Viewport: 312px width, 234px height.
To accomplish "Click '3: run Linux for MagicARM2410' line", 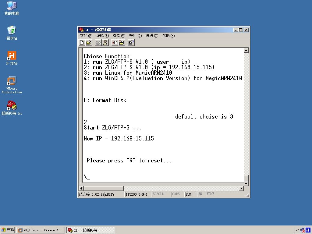I will [128, 73].
